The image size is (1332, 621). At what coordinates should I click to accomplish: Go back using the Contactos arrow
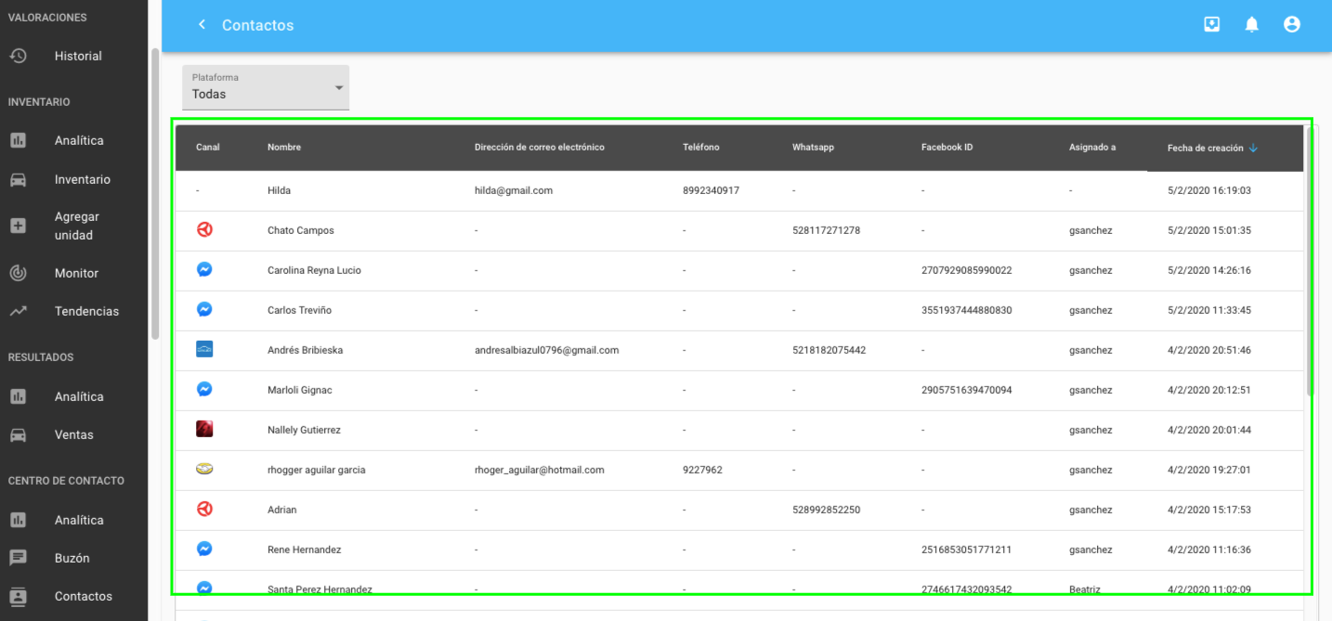coord(202,25)
